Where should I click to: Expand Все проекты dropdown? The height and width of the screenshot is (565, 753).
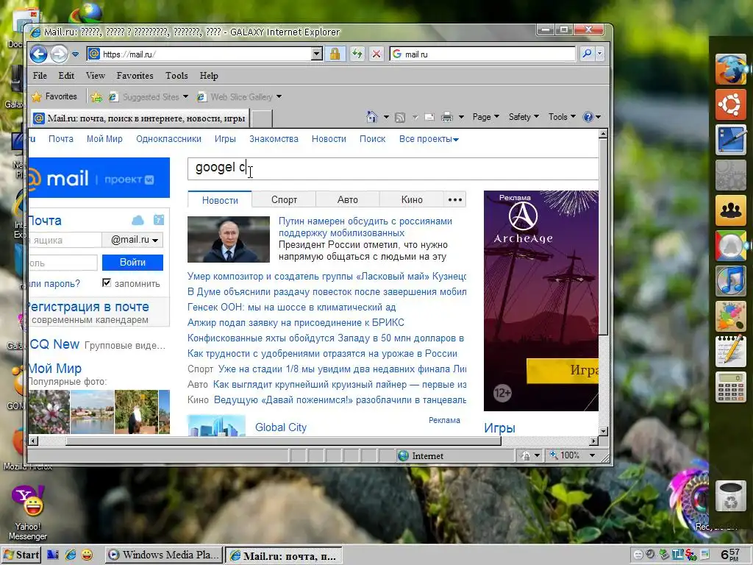429,139
